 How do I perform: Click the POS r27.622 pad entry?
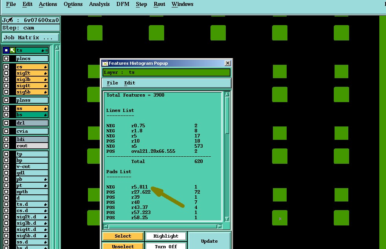(153, 192)
